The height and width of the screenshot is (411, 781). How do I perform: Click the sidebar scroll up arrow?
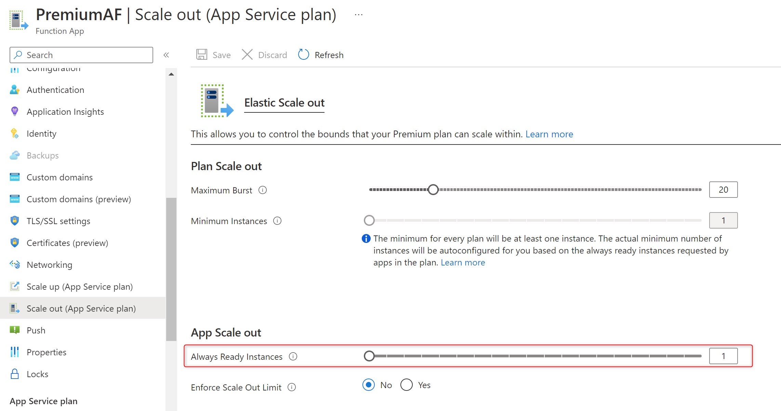(171, 74)
